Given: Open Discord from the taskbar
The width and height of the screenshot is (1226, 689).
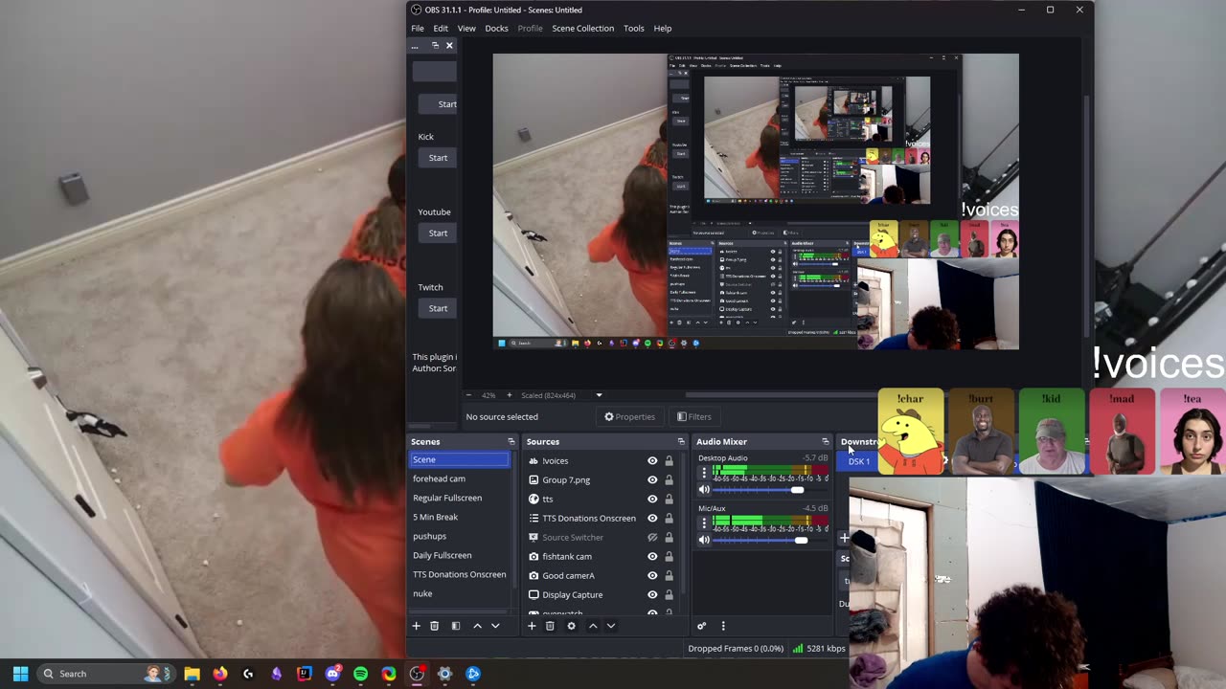Looking at the screenshot, I should (x=332, y=674).
